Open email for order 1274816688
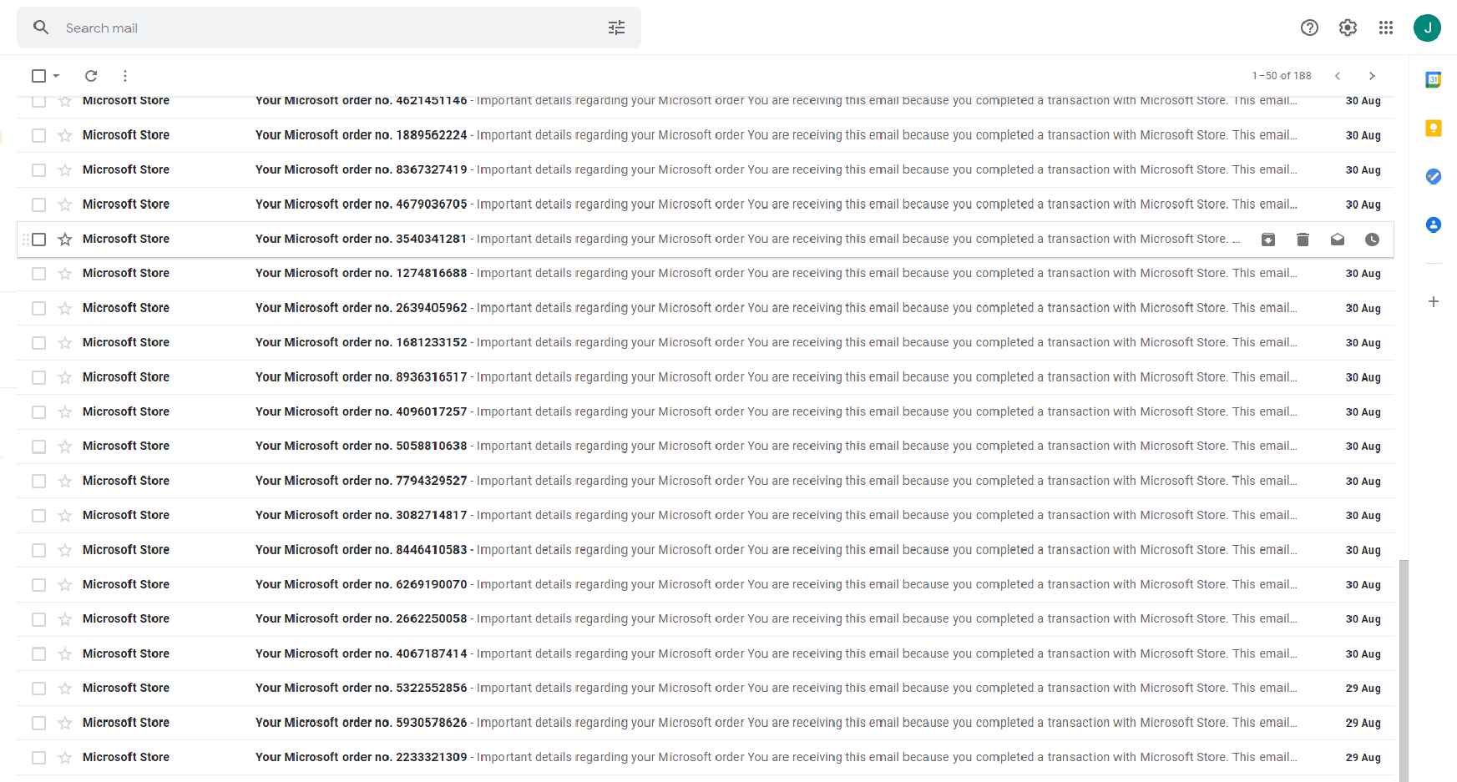Image resolution: width=1457 pixels, height=782 pixels. tap(706, 274)
